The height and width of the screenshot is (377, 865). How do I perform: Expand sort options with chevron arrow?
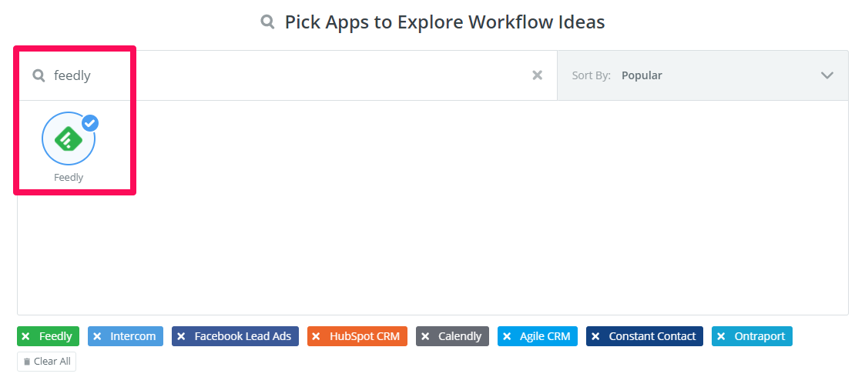[827, 75]
